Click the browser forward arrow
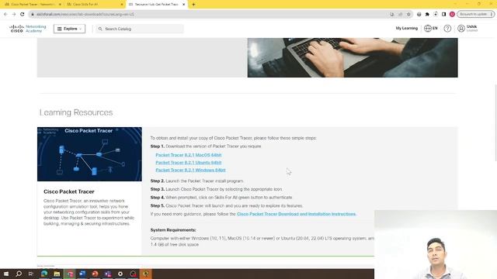 click(x=14, y=14)
